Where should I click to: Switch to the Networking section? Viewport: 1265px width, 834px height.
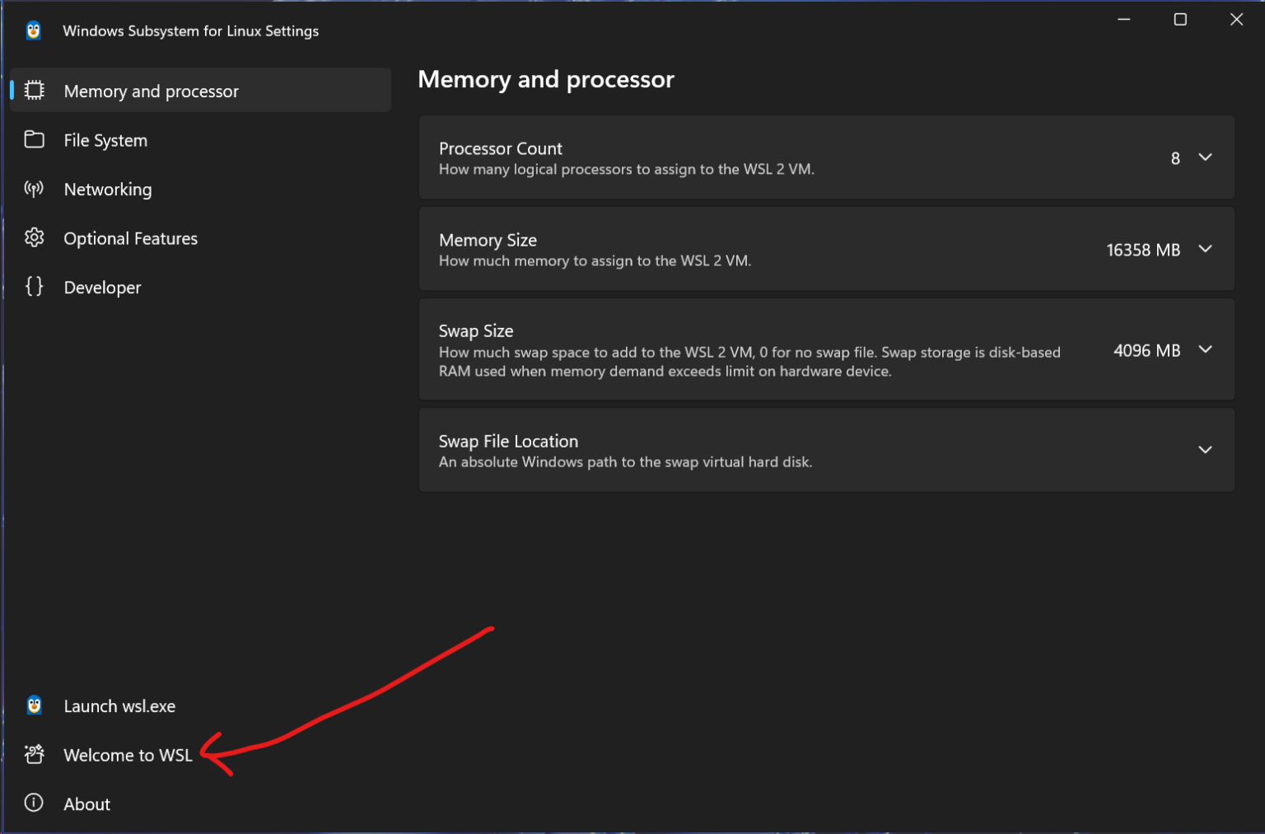107,189
